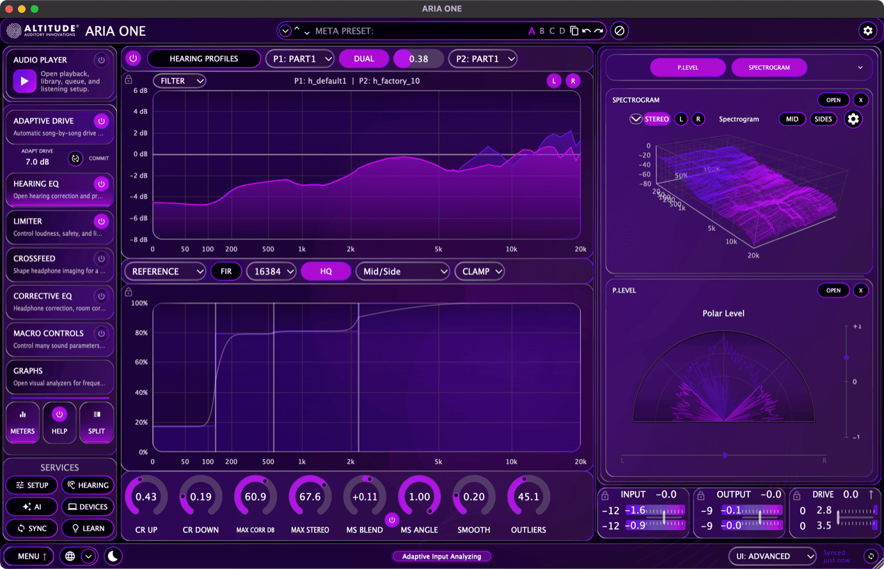884x569 pixels.
Task: Open the SPLIT view button
Action: click(x=97, y=422)
